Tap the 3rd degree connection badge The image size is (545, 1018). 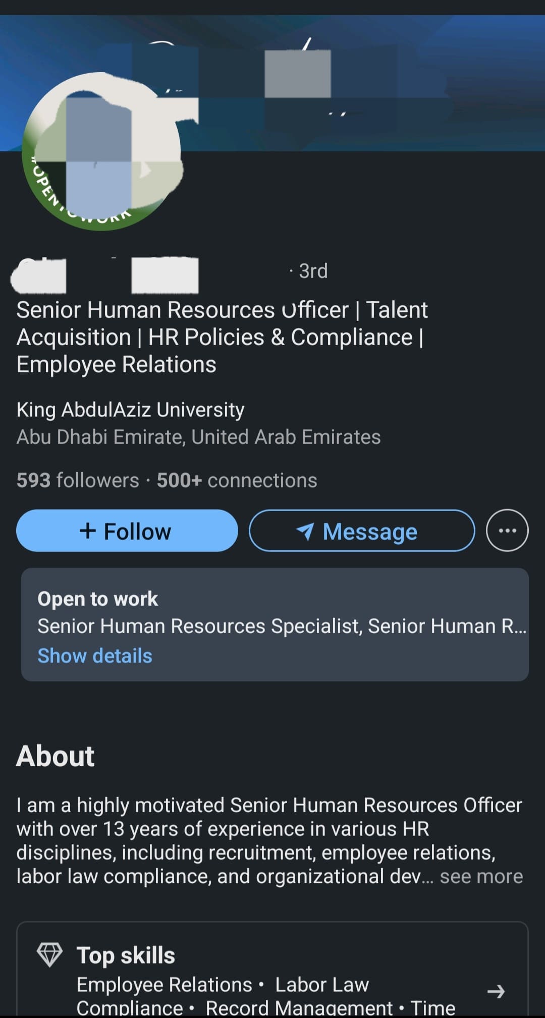tap(313, 271)
